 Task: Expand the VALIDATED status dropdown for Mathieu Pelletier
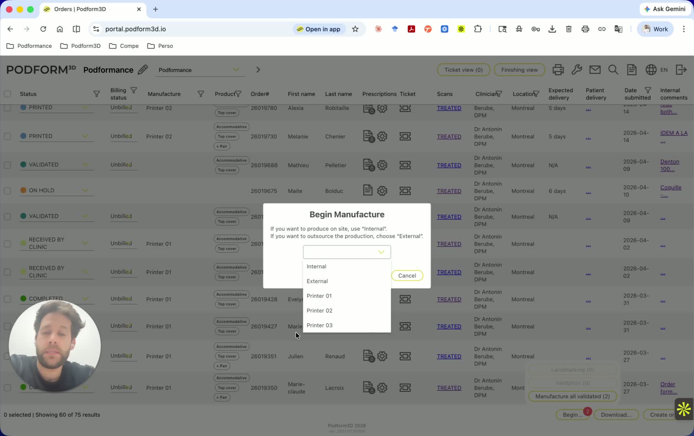[85, 165]
